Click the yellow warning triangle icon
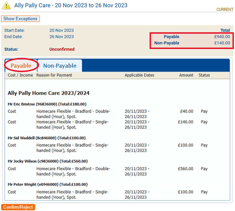 (x=7, y=6)
